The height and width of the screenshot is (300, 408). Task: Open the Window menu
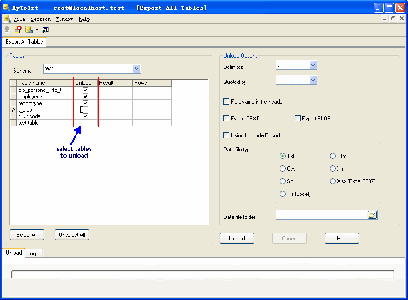tap(64, 19)
